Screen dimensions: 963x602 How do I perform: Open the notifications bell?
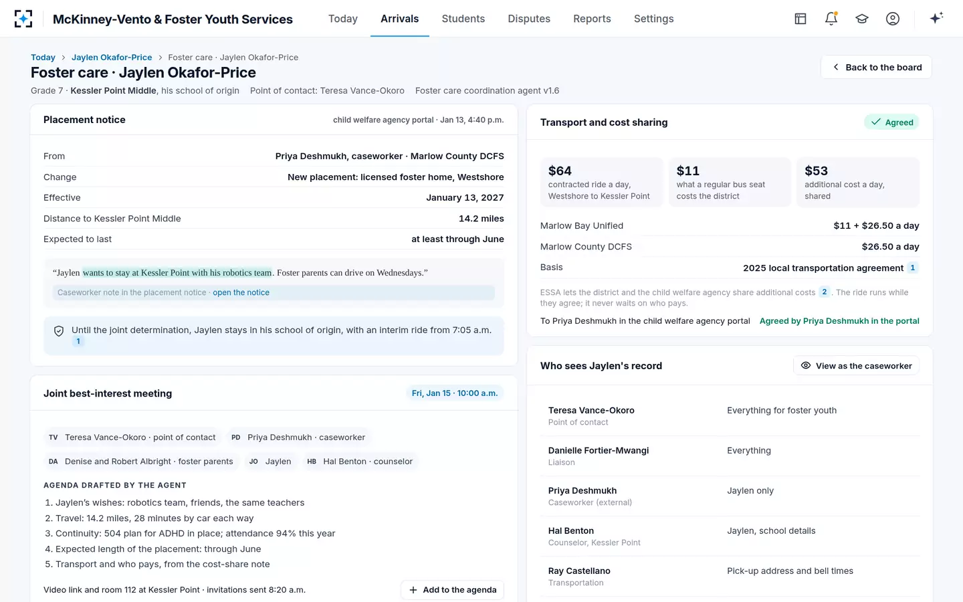(x=831, y=19)
